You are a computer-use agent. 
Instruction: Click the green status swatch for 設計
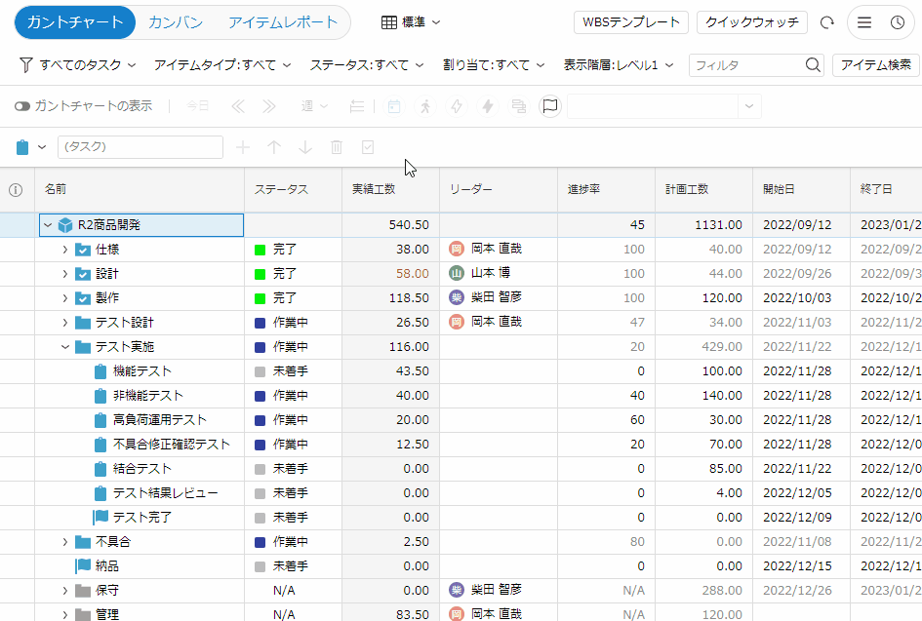click(x=260, y=274)
